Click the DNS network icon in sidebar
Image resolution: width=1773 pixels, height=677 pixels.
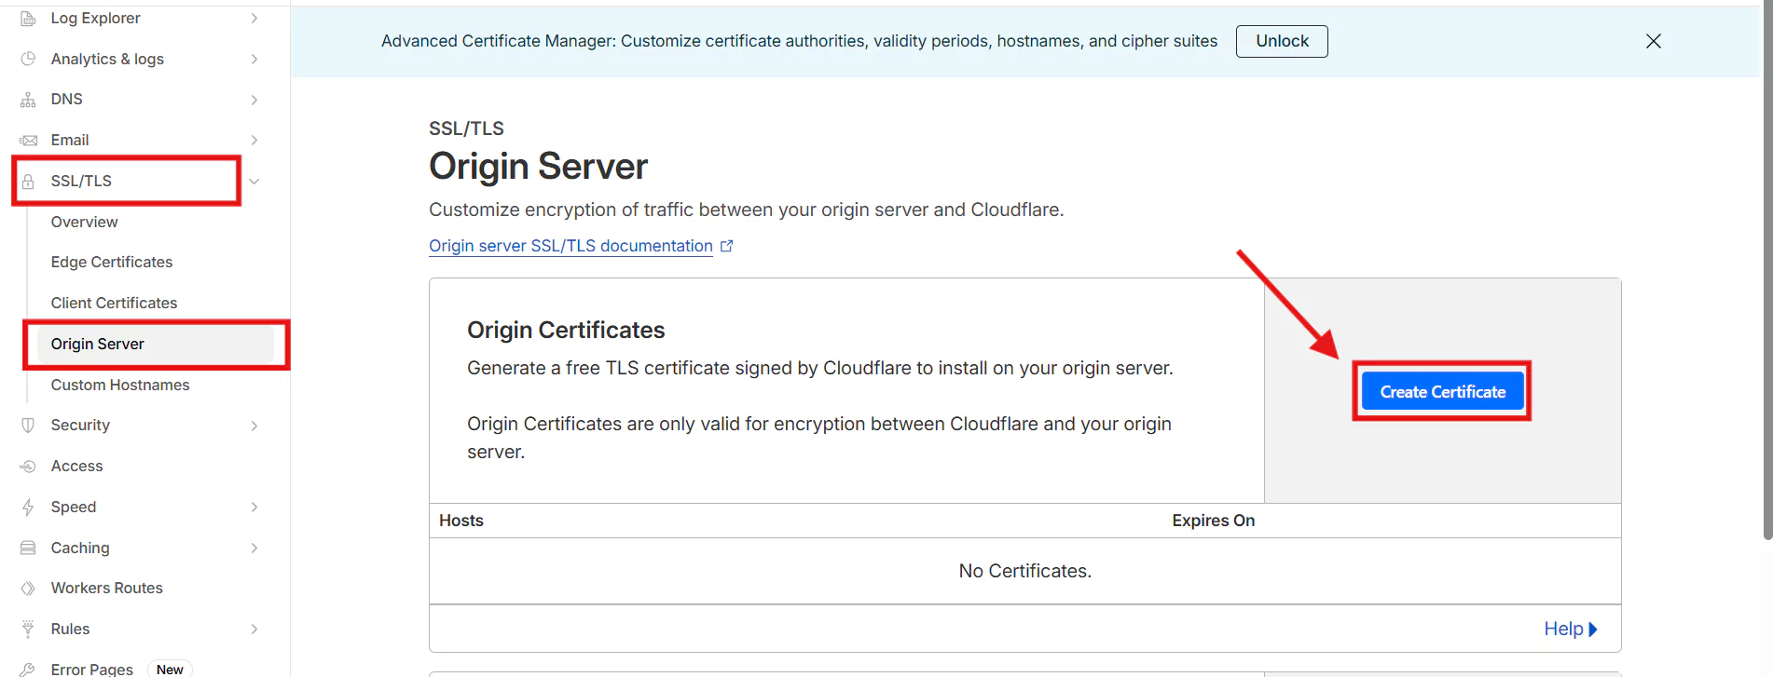(28, 100)
